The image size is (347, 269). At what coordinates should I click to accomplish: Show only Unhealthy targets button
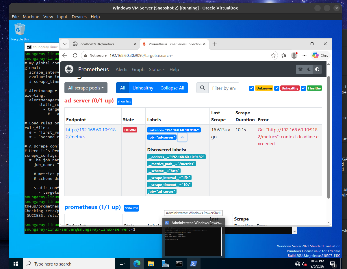pyautogui.click(x=143, y=88)
